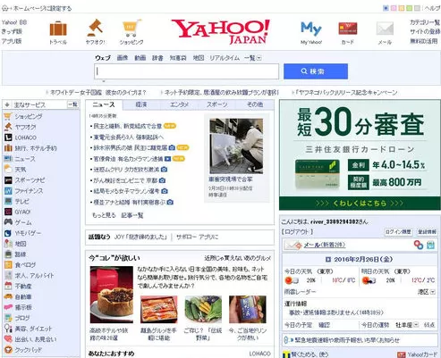Open the login history button
Viewport: 441px width, 358px height.
398,231
